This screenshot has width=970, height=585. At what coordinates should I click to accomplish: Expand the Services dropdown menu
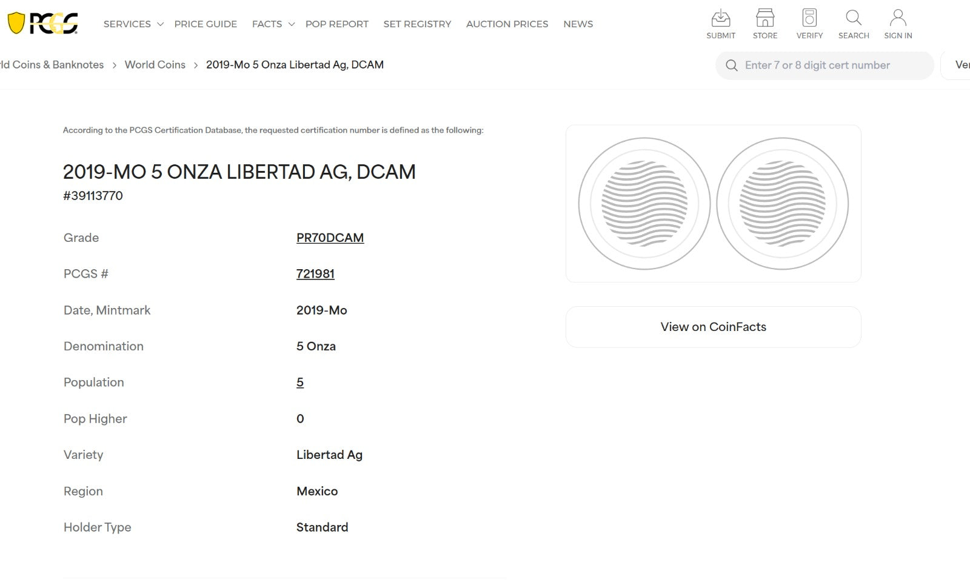(133, 24)
